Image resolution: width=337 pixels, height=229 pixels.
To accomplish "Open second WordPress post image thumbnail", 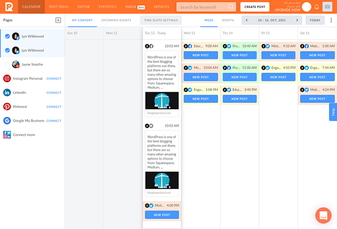I will click(162, 180).
